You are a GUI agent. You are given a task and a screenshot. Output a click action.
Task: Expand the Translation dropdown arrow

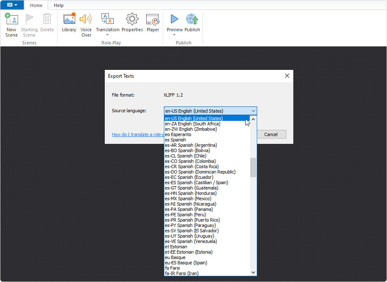[x=108, y=35]
